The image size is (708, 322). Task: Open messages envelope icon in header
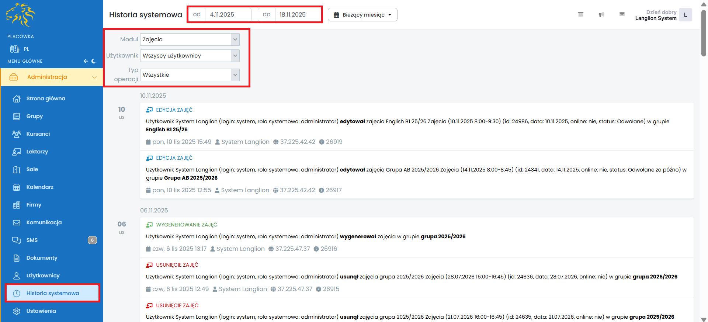pyautogui.click(x=622, y=14)
